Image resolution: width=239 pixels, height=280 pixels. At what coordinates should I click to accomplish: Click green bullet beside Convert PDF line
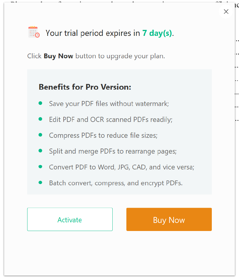coord(40,166)
